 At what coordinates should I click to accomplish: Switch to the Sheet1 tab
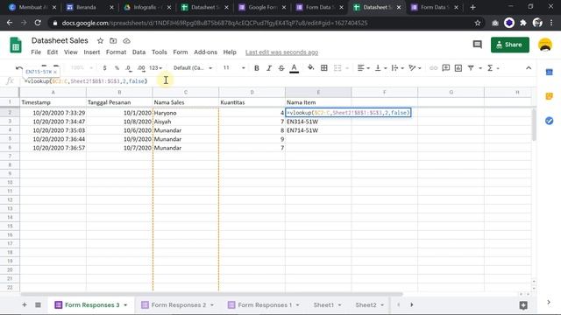click(x=323, y=305)
